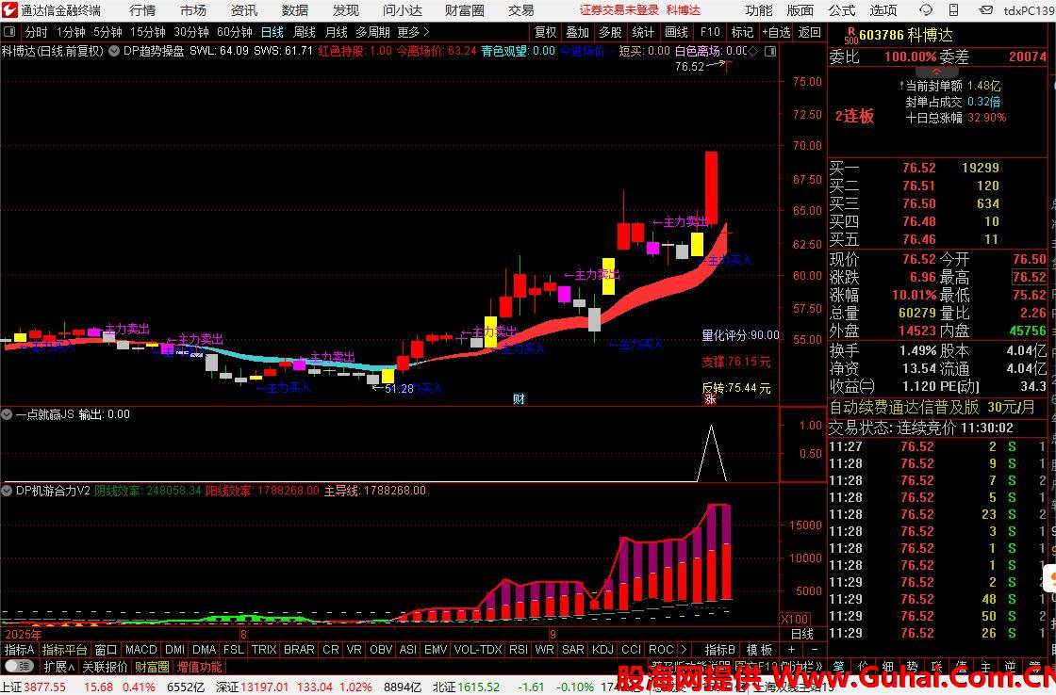1056x695 pixels.
Task: Select the KDJ indicator tab
Action: (x=602, y=650)
